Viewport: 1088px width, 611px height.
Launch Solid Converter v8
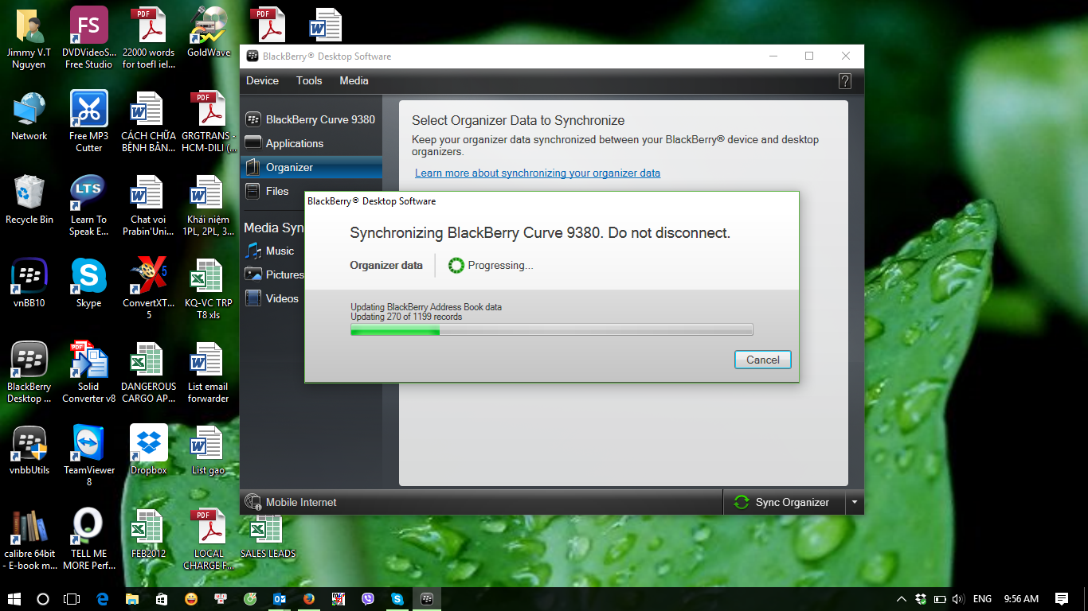[x=89, y=372]
